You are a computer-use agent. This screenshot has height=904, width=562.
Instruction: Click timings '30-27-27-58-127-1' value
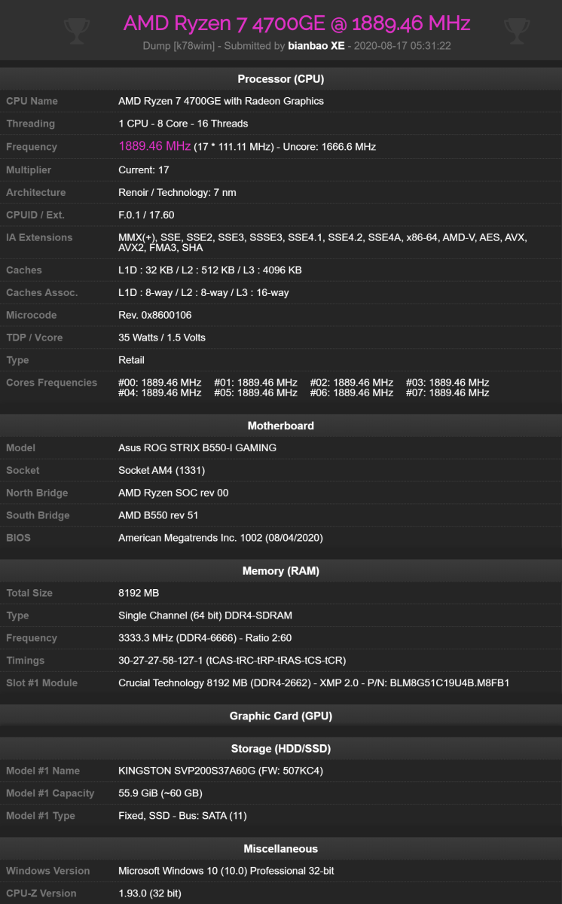click(232, 661)
